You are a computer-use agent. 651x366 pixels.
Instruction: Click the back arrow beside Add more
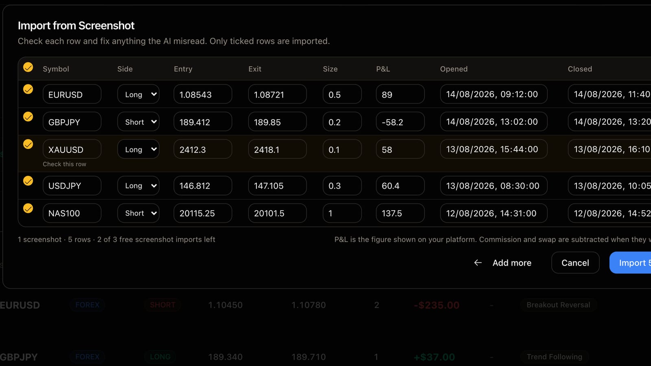point(478,263)
